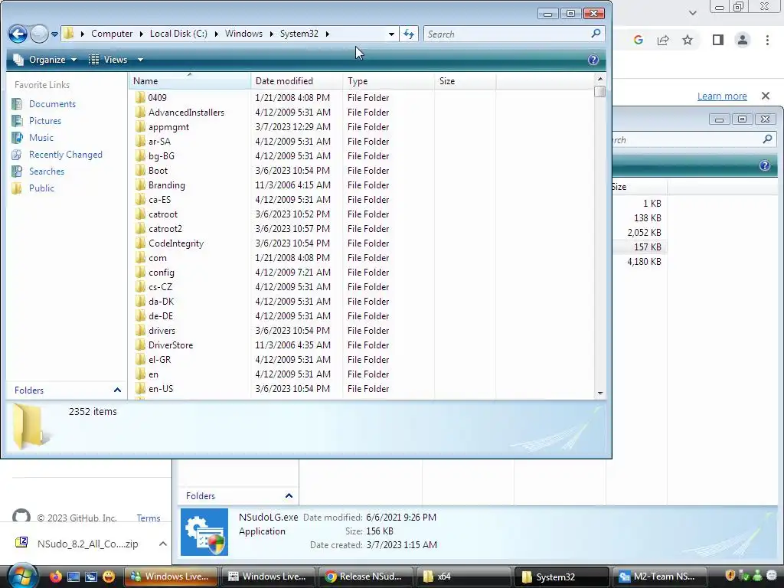Click the help icon in the x64 window
The height and width of the screenshot is (588, 784).
[x=765, y=166]
